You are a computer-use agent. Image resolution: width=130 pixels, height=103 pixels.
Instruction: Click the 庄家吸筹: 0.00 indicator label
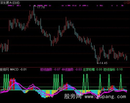(x=93, y=70)
